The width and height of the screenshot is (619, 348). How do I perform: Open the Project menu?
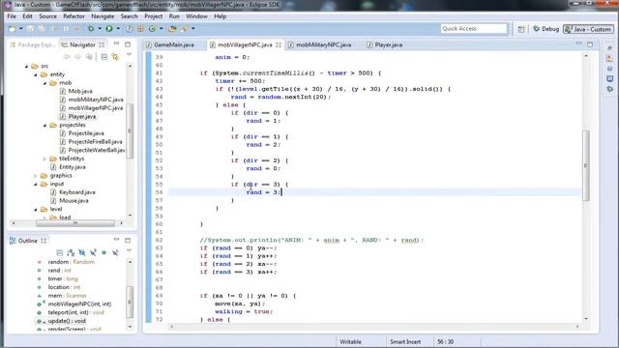tap(153, 16)
